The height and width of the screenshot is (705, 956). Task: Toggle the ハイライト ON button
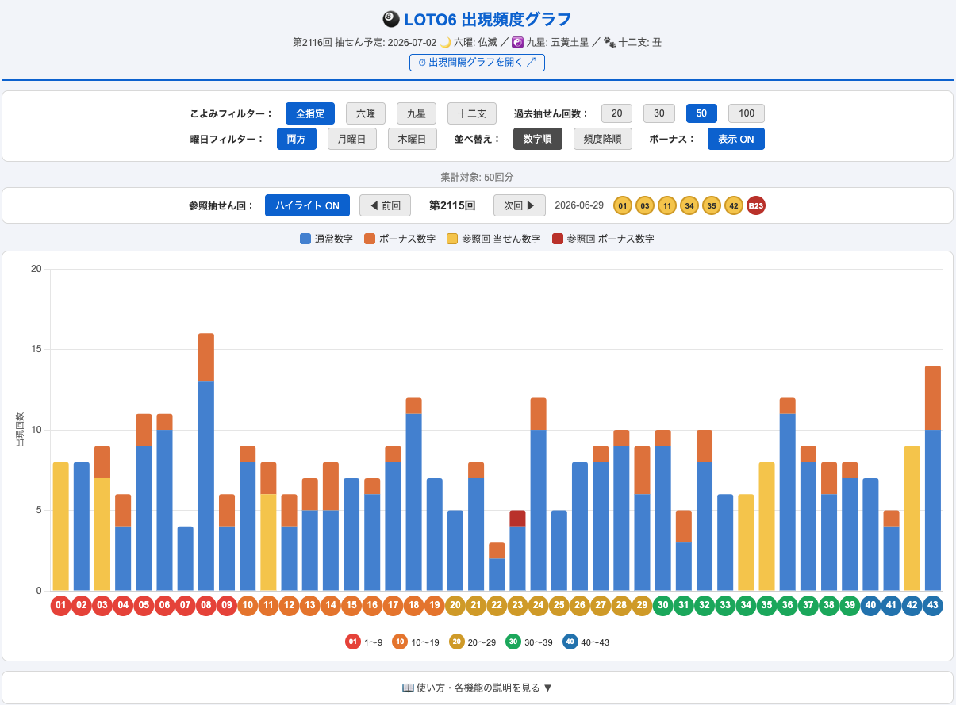pos(307,205)
